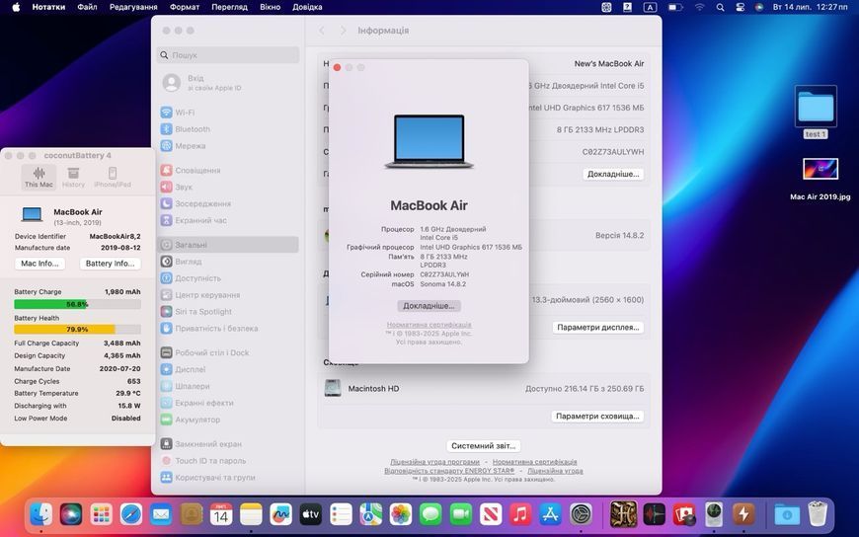859x537 pixels.
Task: Open Downloads folder in the Dock
Action: click(x=787, y=514)
